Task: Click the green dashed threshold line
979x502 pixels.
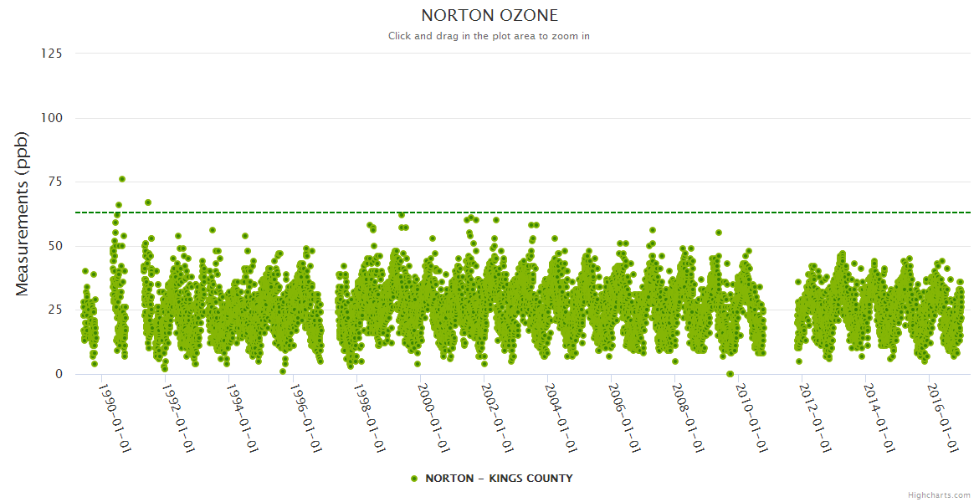Action: (586, 213)
